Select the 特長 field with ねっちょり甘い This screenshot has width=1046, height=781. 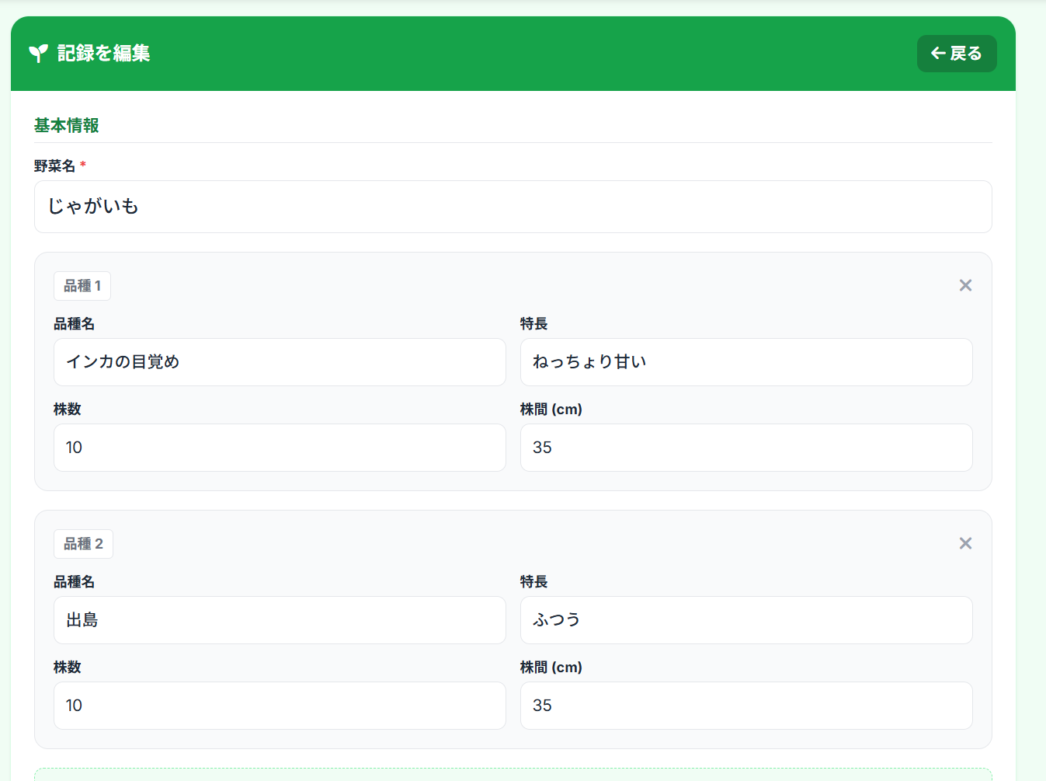(746, 362)
